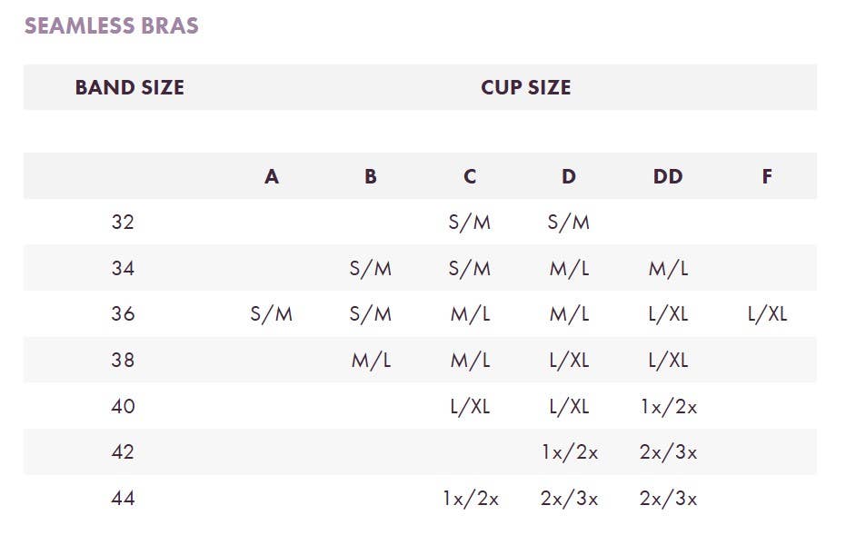
Task: Click band size 36 row label
Action: coord(123,314)
